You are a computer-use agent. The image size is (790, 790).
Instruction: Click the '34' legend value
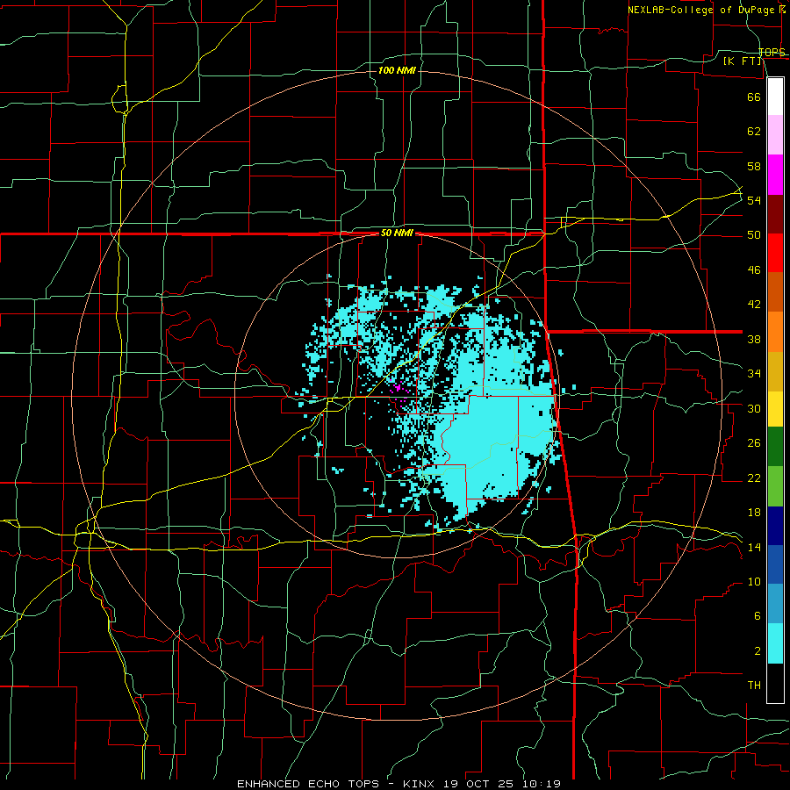[x=754, y=374]
